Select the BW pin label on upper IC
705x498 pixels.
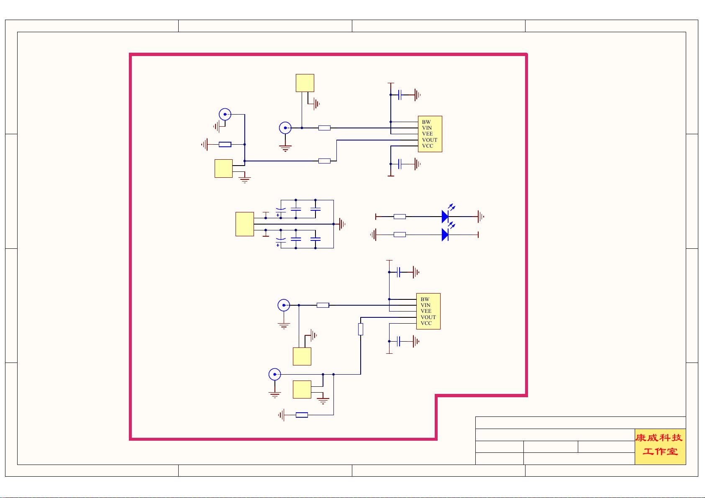click(x=426, y=122)
